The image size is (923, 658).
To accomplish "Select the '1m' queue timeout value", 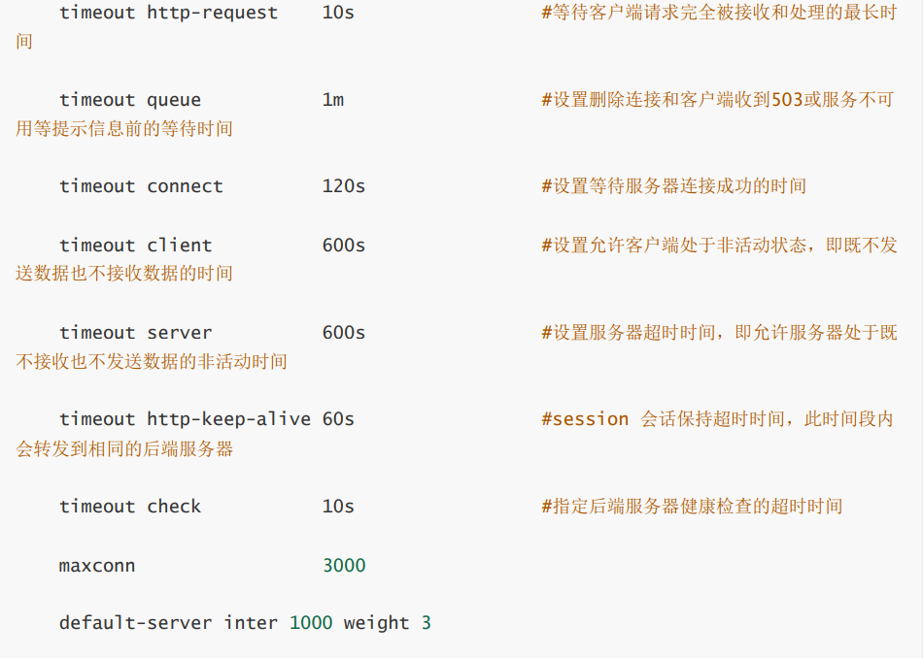I will (332, 100).
